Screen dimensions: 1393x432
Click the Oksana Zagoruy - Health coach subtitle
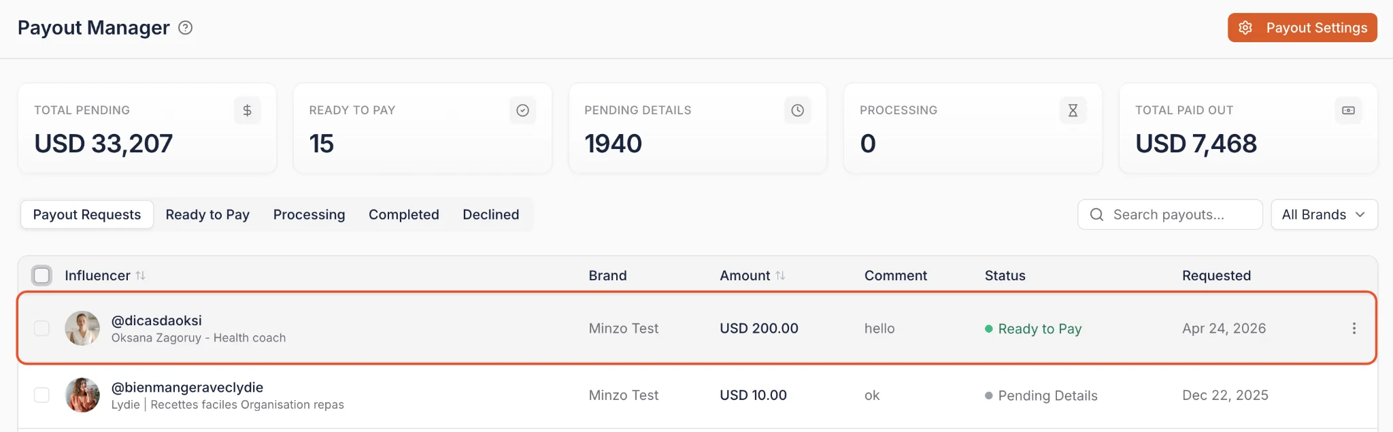[x=199, y=338]
